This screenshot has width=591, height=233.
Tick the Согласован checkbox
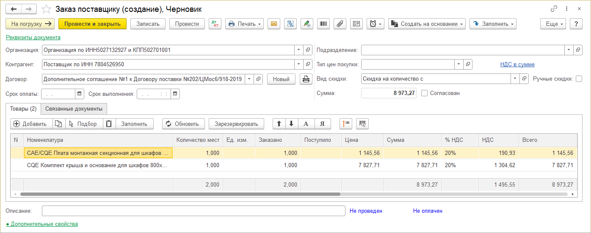[x=425, y=93]
